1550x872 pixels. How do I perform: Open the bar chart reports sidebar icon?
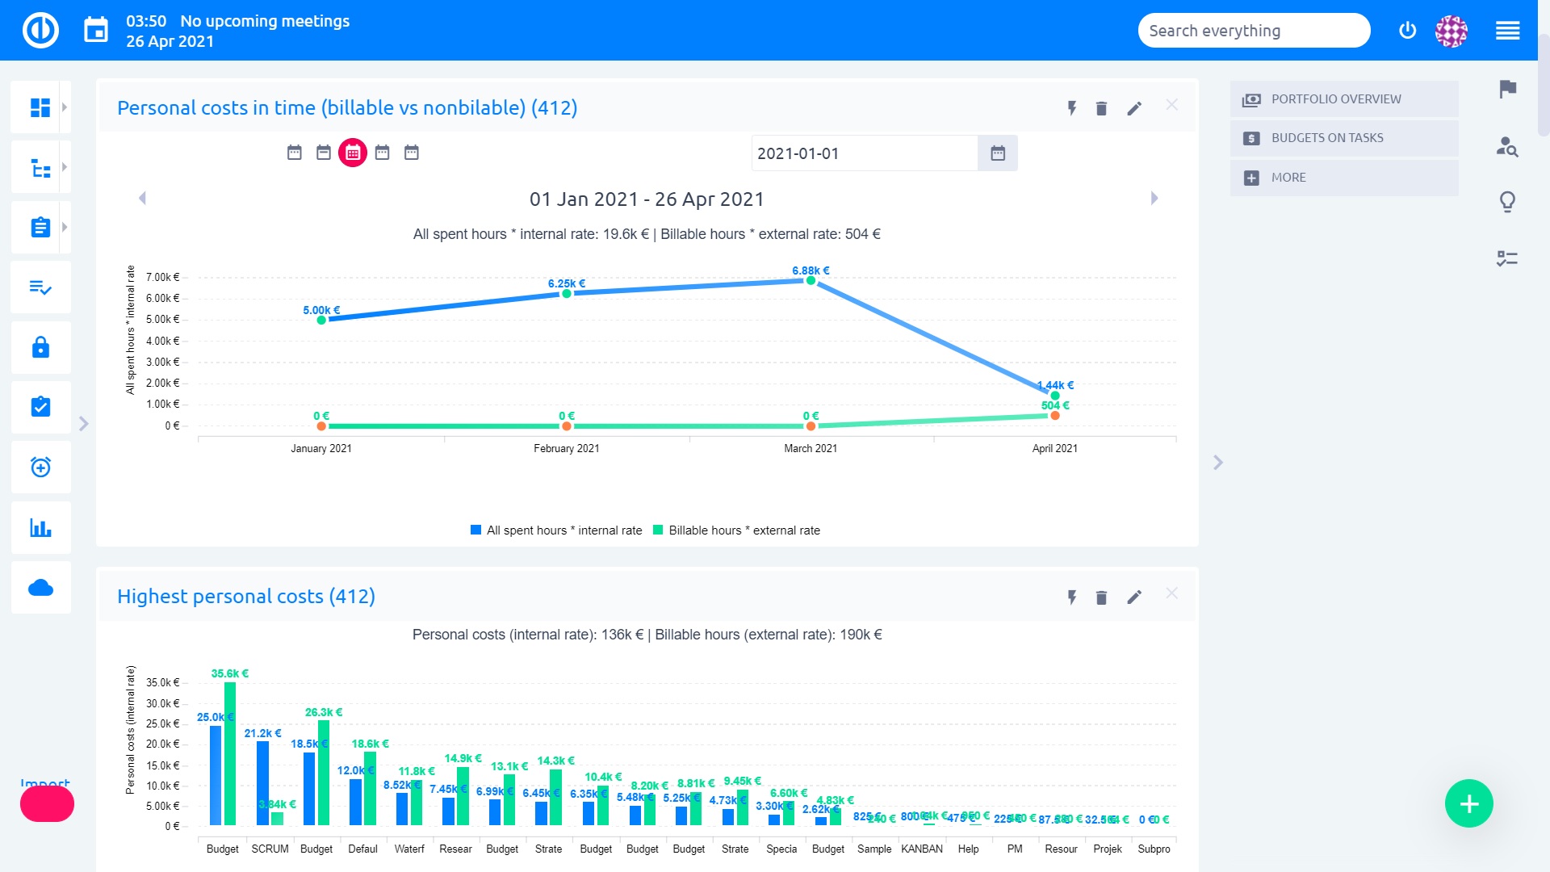[x=40, y=528]
